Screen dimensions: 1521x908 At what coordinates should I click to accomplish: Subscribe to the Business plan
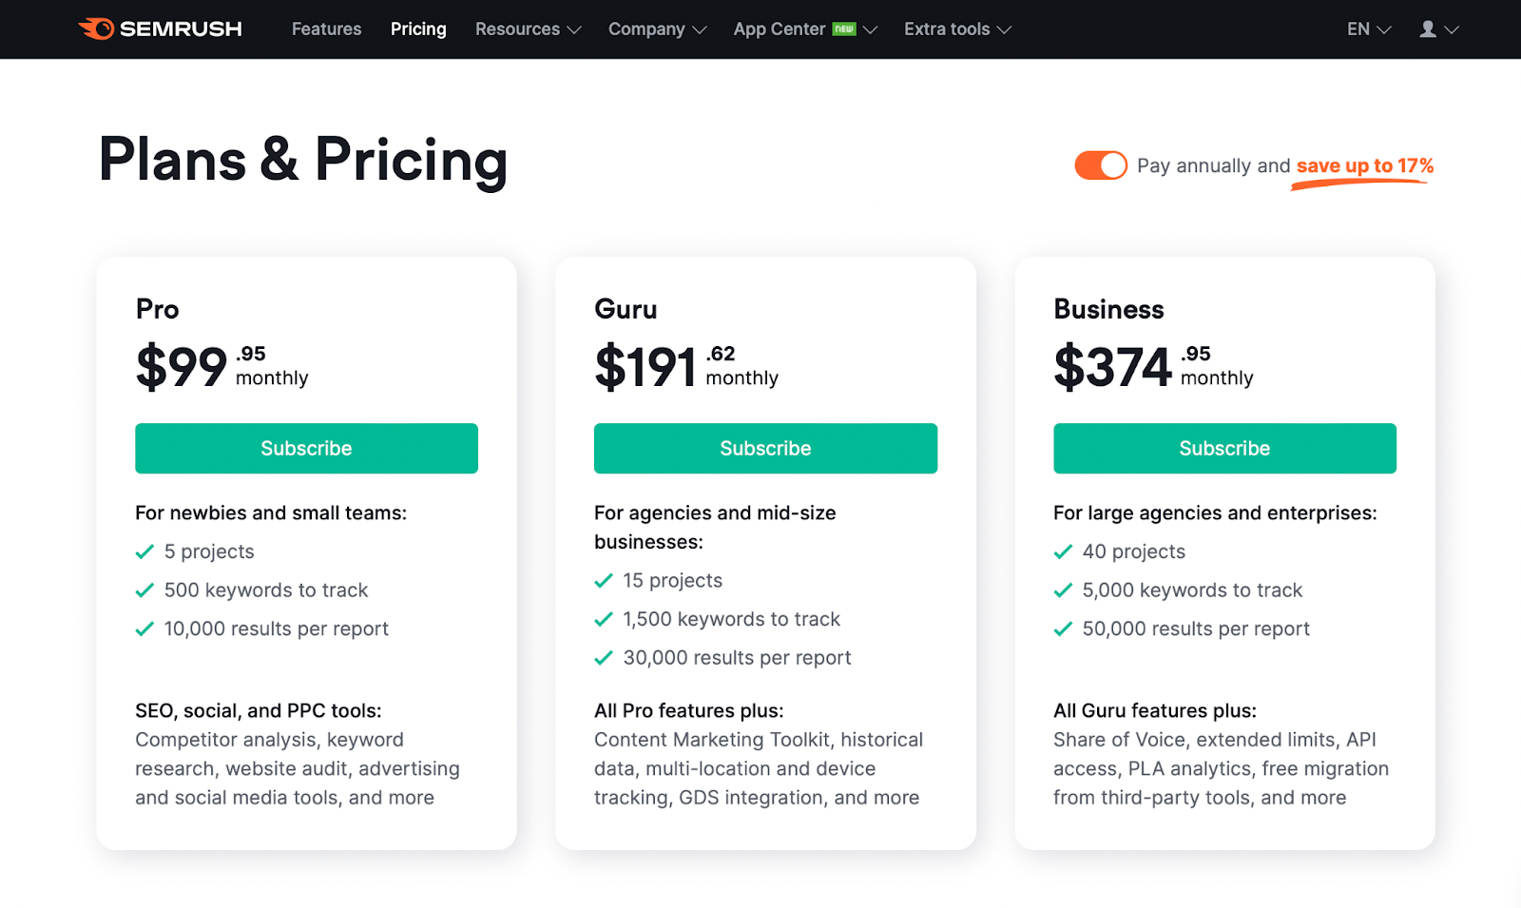[x=1224, y=449]
